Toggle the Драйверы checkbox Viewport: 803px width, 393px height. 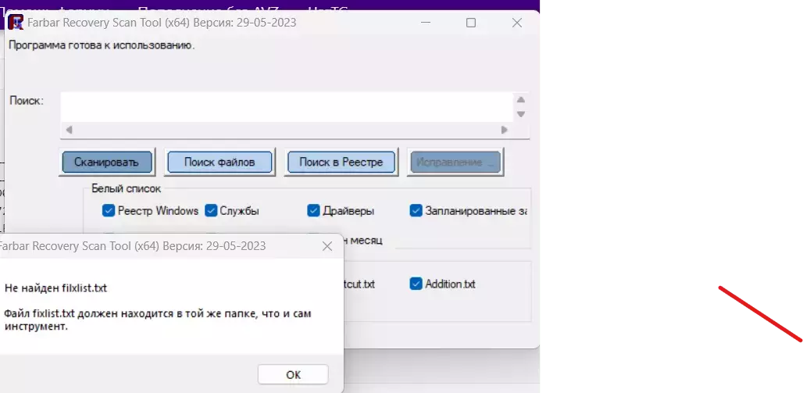[x=313, y=211]
